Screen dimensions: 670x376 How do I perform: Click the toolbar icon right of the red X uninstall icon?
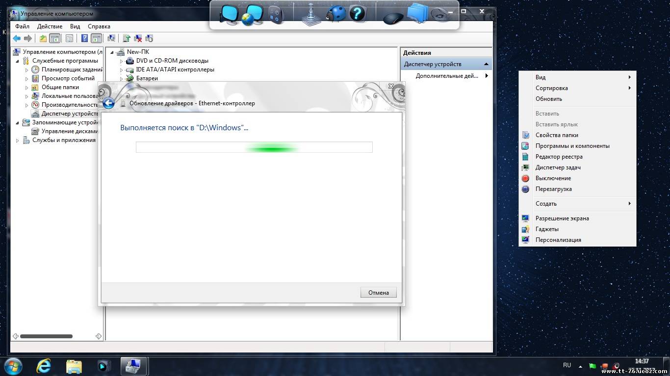(x=149, y=38)
